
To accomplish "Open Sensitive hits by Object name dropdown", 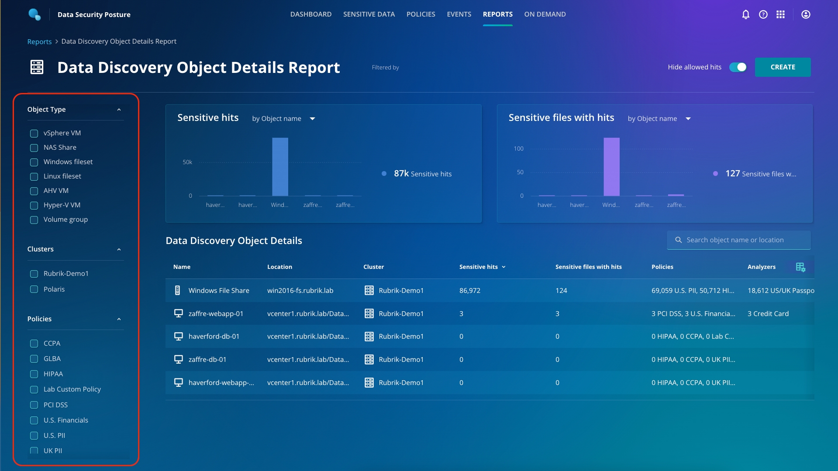I will (x=283, y=119).
